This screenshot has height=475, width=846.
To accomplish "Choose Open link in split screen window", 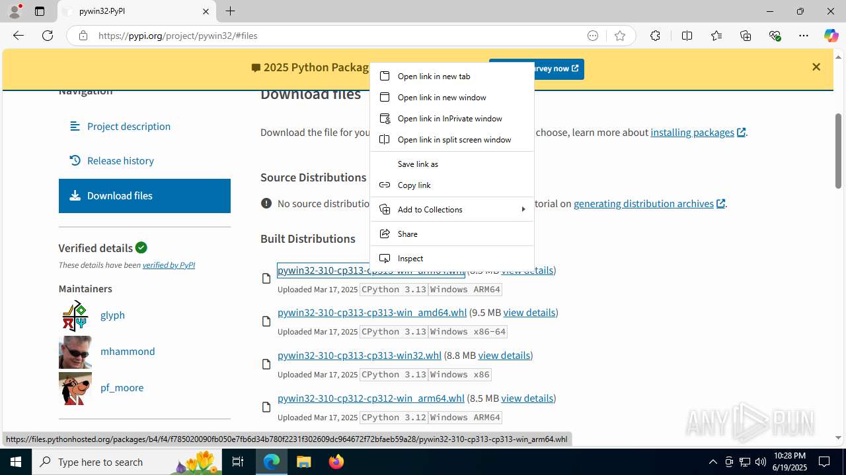I will (x=452, y=139).
